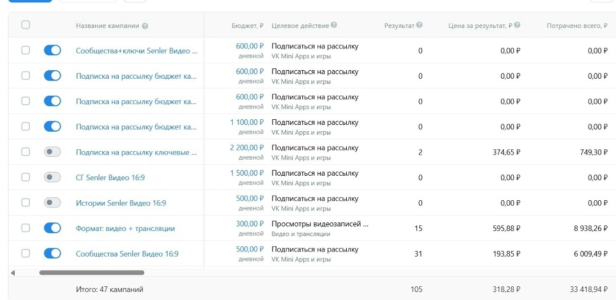616x300 pixels.
Task: Open the 300,00 ₽ budget of video campaign
Action: 250,224
